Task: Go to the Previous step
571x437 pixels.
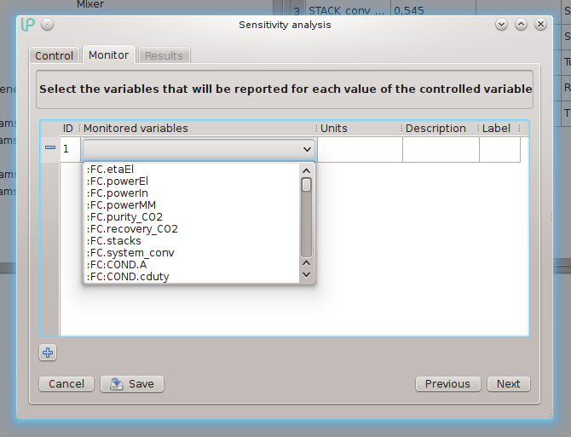Action: [x=447, y=383]
